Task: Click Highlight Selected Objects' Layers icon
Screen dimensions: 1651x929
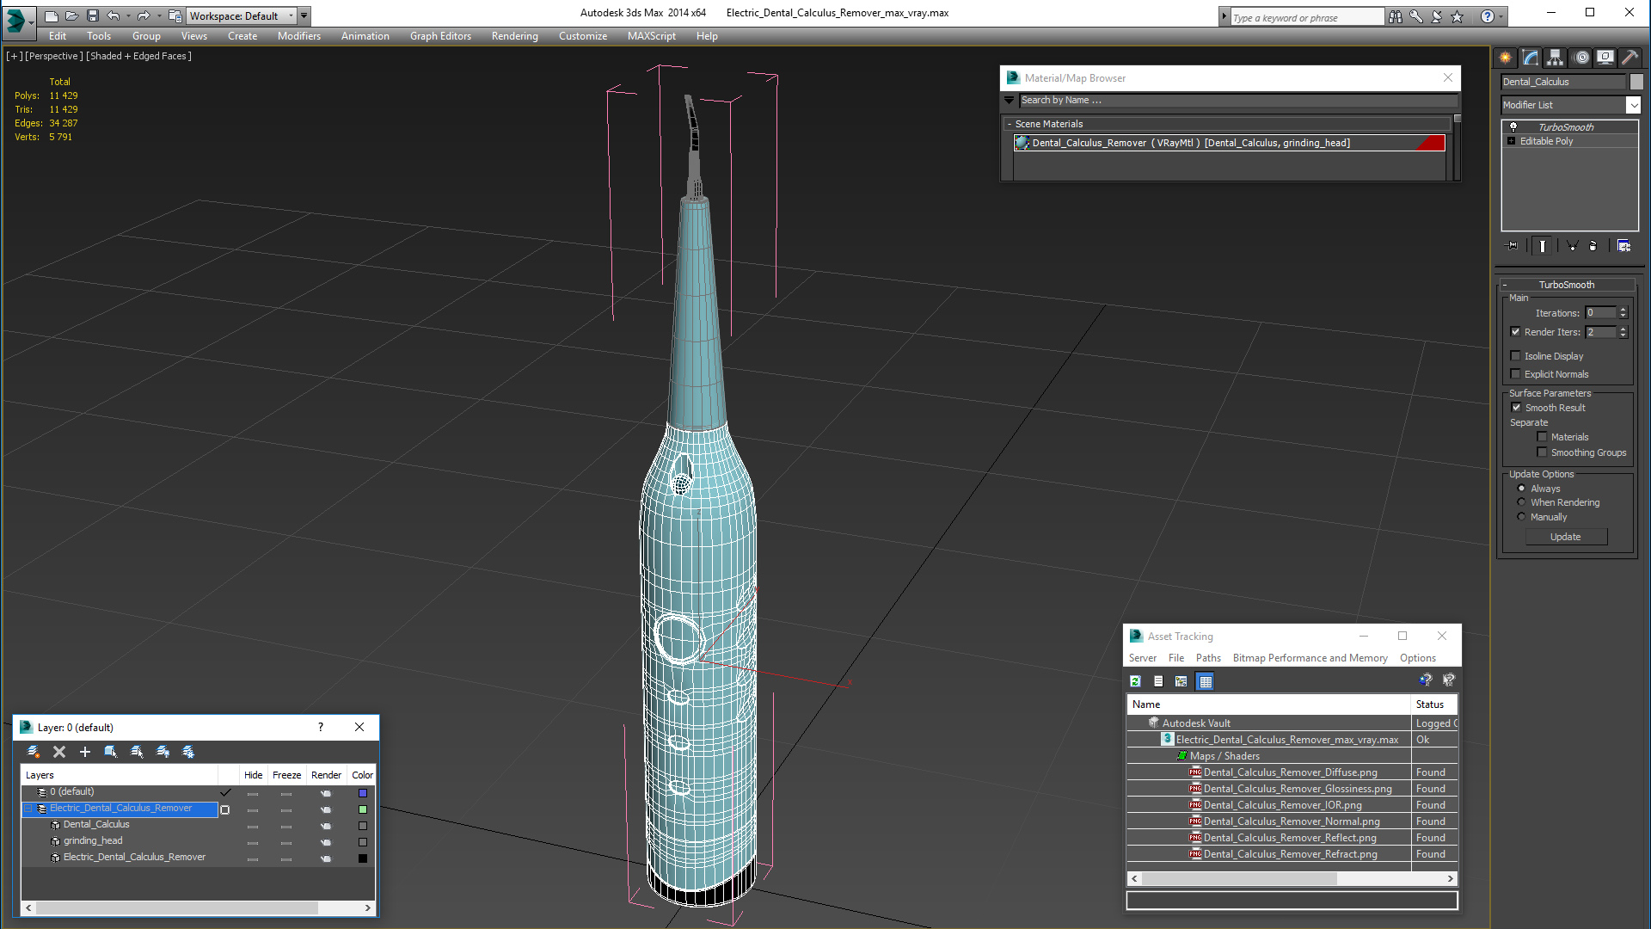Action: coord(137,752)
